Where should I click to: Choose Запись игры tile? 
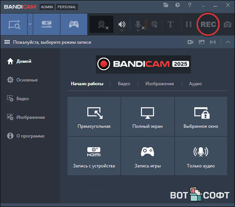pyautogui.click(x=148, y=156)
